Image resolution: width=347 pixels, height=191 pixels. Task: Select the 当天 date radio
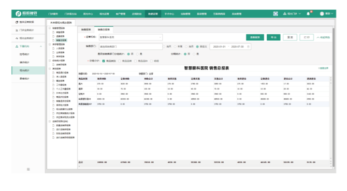[x=164, y=47]
